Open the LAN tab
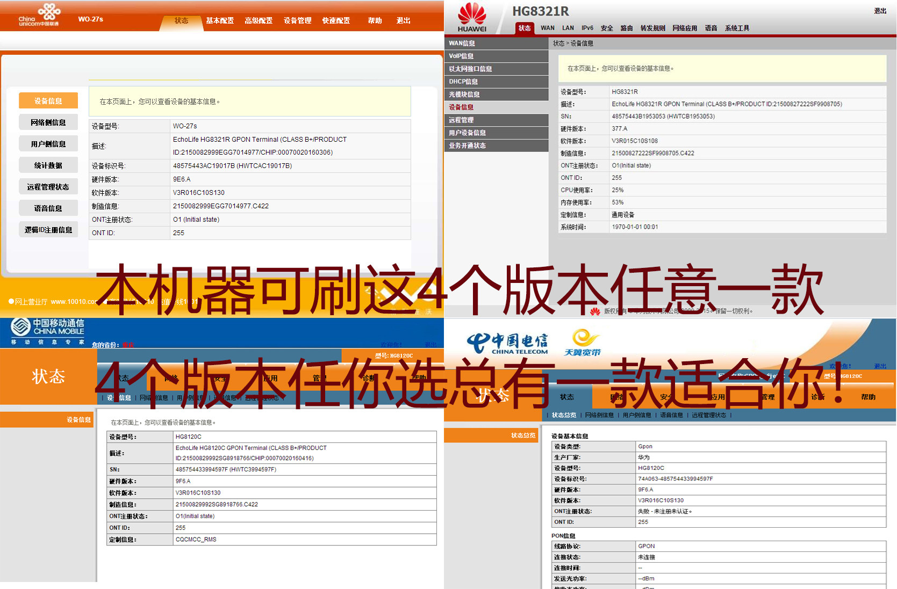 (568, 28)
